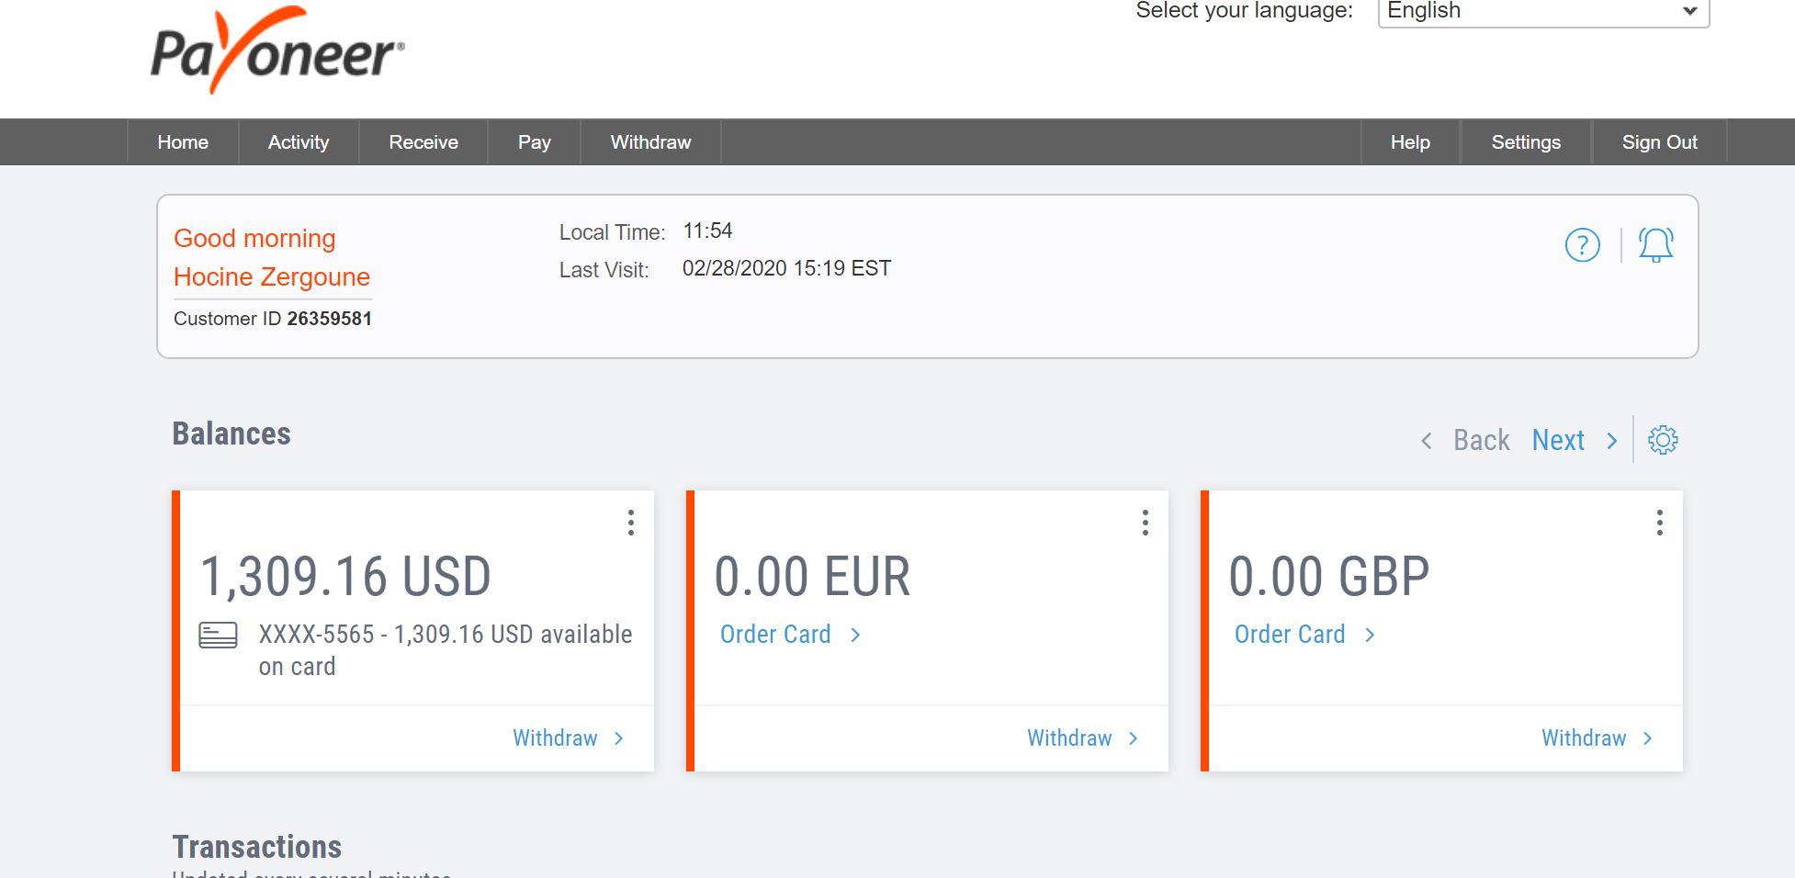Click Back in Balances
Image resolution: width=1795 pixels, height=878 pixels.
click(x=1481, y=440)
